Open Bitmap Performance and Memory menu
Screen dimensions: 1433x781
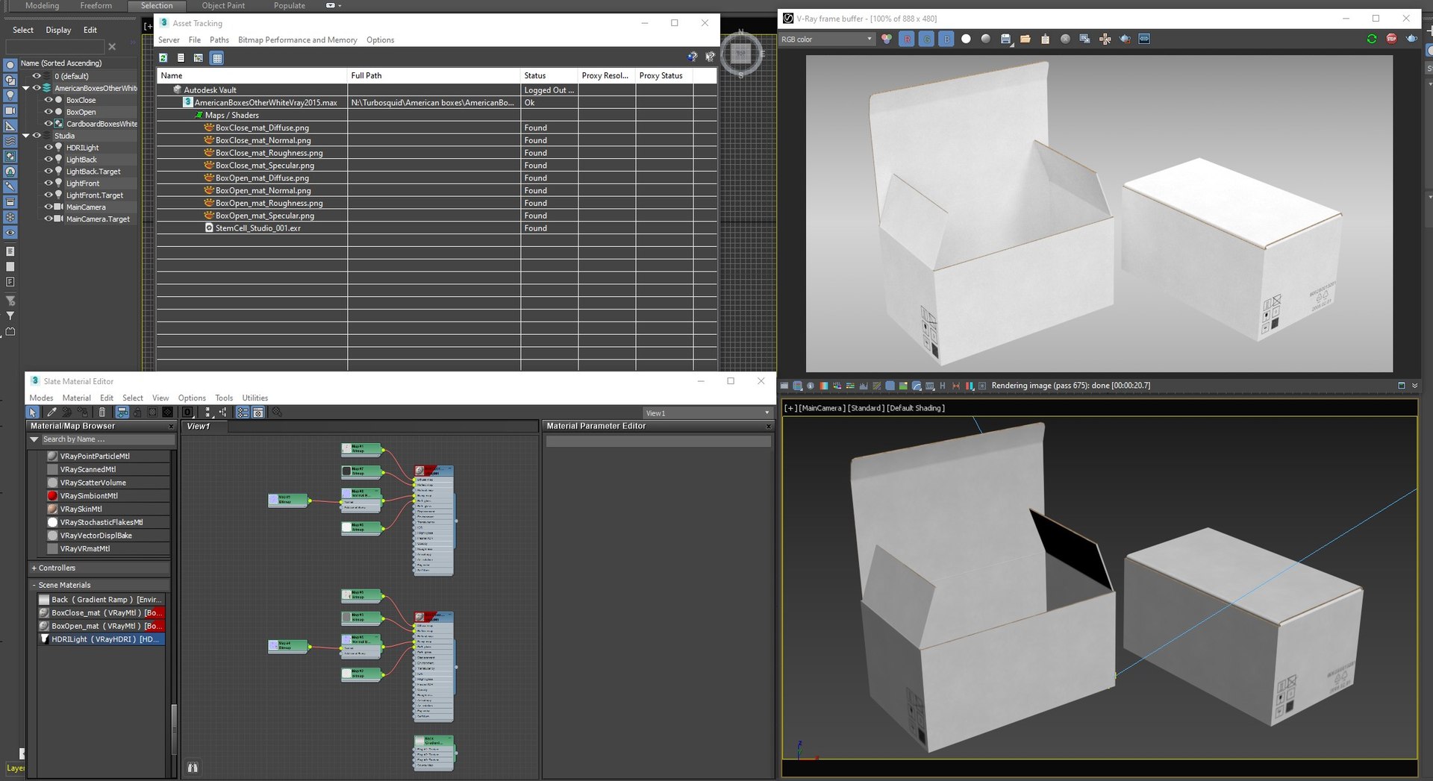pyautogui.click(x=298, y=40)
